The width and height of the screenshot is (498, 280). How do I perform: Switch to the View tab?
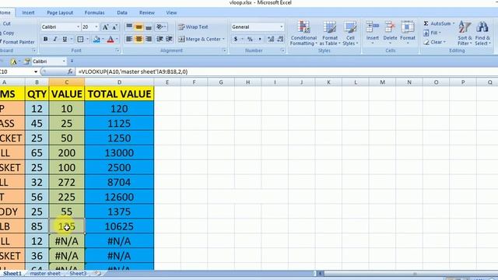point(171,12)
